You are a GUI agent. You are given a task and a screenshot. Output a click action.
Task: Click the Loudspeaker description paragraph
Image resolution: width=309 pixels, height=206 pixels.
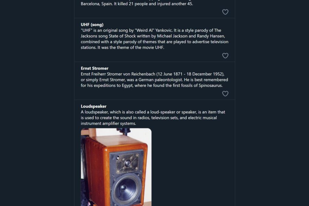[153, 118]
